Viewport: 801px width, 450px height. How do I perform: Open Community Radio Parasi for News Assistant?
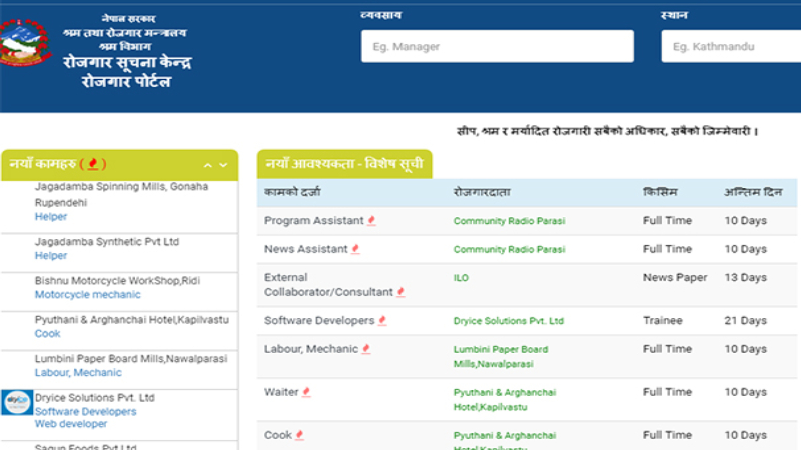[509, 249]
